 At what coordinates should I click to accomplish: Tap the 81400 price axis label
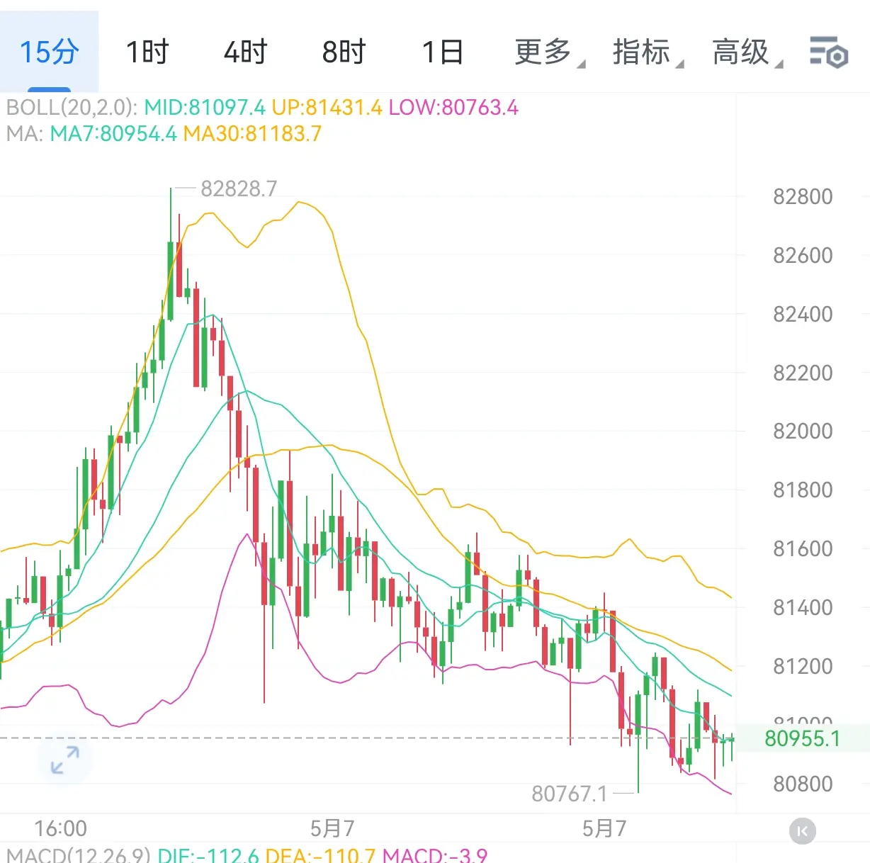click(x=803, y=607)
